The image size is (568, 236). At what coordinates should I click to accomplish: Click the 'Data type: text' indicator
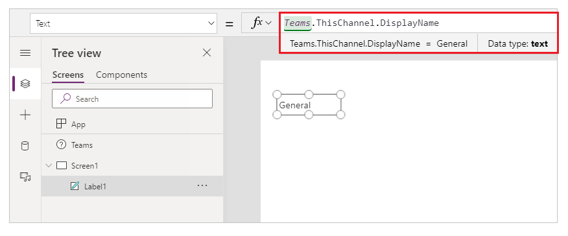pos(517,44)
